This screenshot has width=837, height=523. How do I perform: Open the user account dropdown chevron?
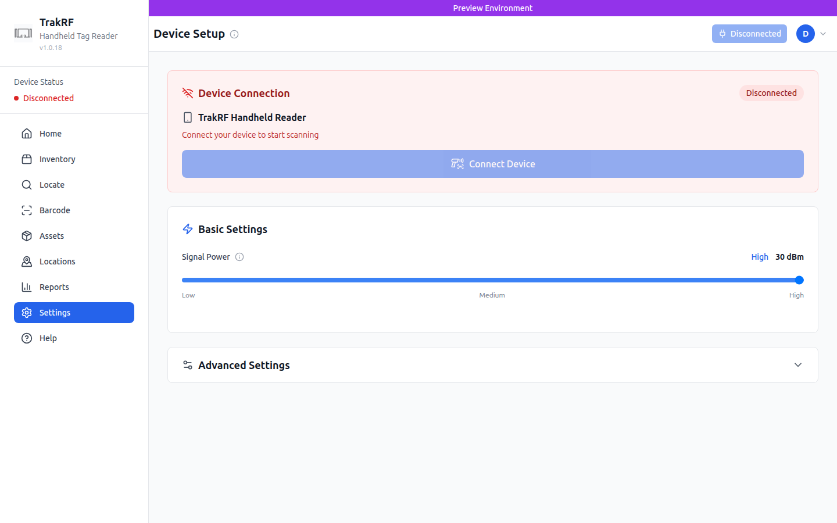click(823, 34)
